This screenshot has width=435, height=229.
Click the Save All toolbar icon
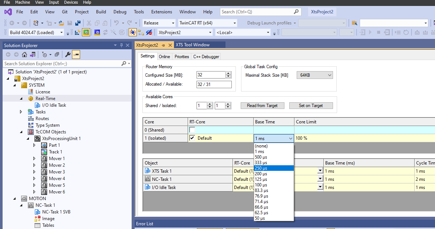78,23
